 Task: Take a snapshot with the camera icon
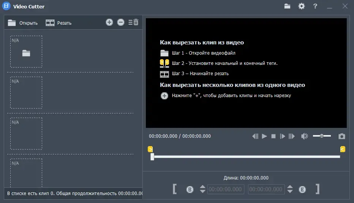(341, 136)
